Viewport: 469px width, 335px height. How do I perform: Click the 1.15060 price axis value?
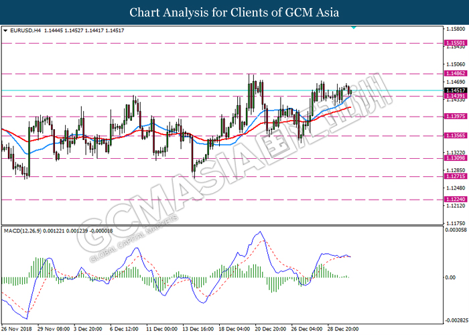456,64
